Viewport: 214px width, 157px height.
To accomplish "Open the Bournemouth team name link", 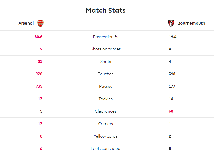I will pos(191,23).
